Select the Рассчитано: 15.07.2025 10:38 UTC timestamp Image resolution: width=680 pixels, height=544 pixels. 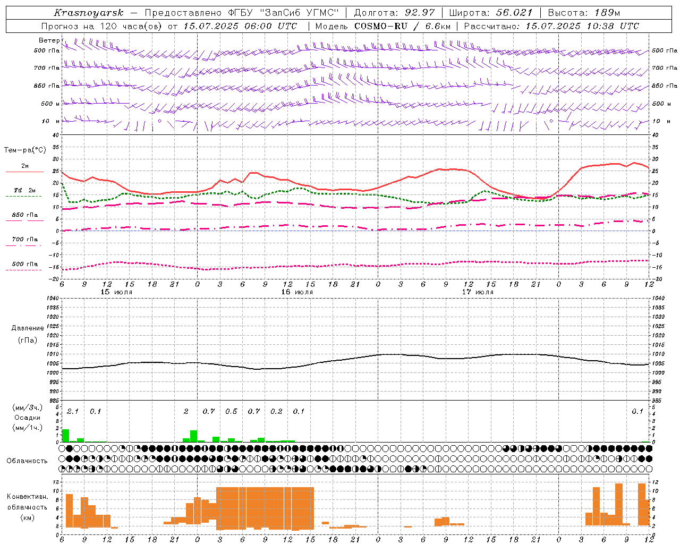(551, 26)
